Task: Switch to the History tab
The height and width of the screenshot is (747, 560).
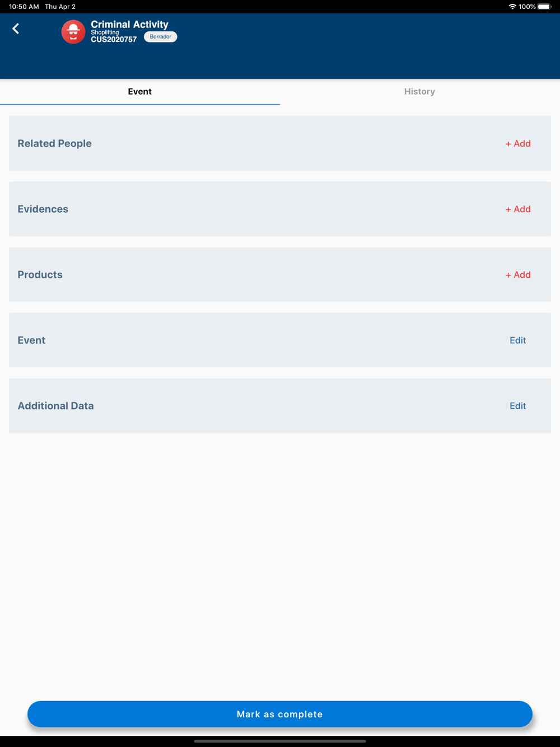Action: pyautogui.click(x=419, y=92)
